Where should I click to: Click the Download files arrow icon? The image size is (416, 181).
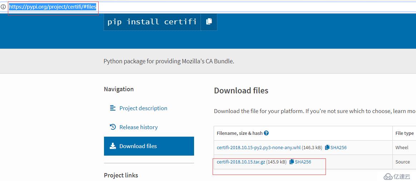click(113, 146)
